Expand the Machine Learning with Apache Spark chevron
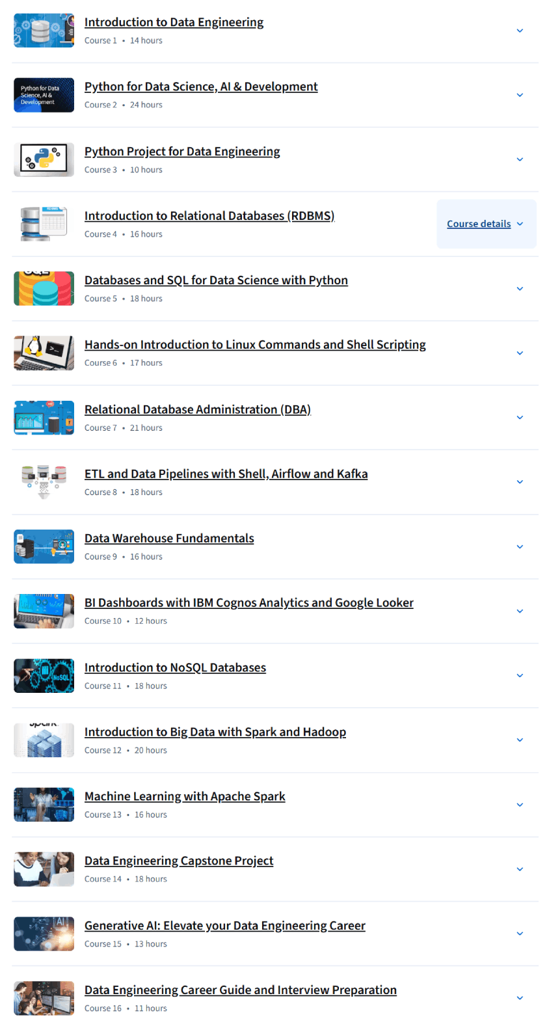Screen dimensions: 549x1024 520,805
